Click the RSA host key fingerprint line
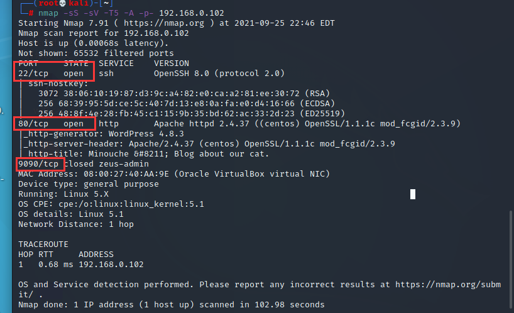 pos(184,94)
